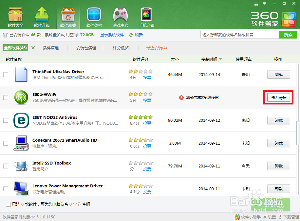Uninstall Conexant SmartAudio HD with 卸载
300x221 pixels.
pos(279,143)
